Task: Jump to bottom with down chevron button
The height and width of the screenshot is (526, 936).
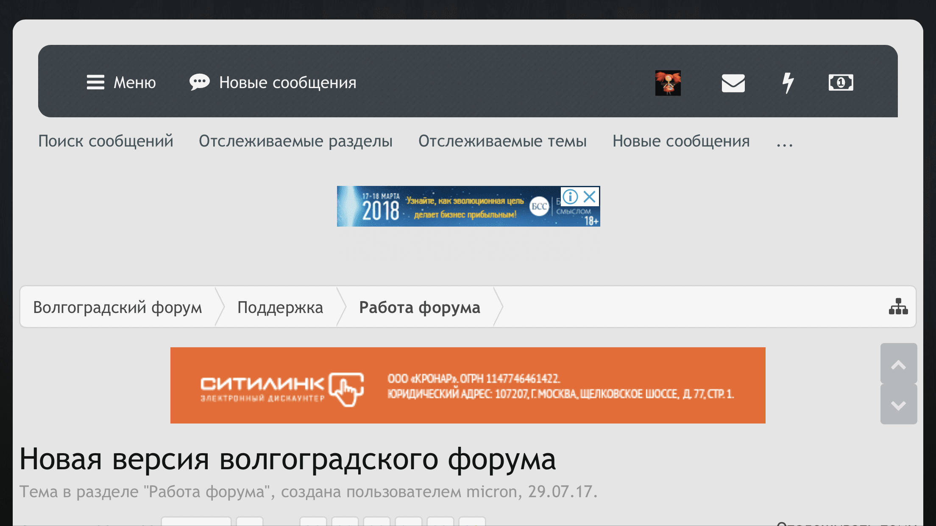Action: (898, 405)
